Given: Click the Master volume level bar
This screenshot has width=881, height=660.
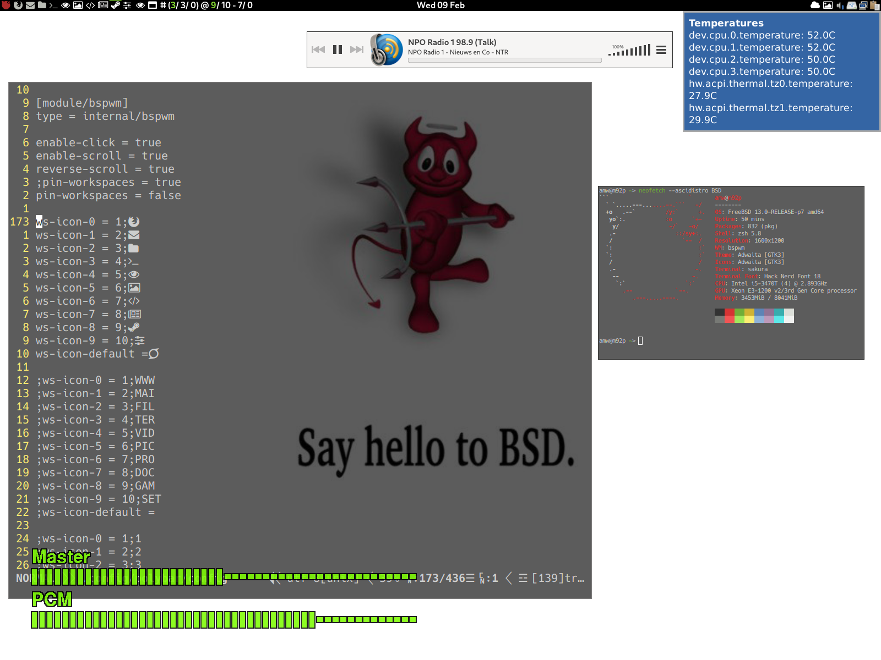Looking at the screenshot, I should pos(224,576).
